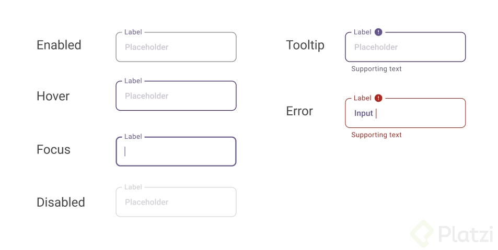Click the Disabled state input field

[176, 202]
